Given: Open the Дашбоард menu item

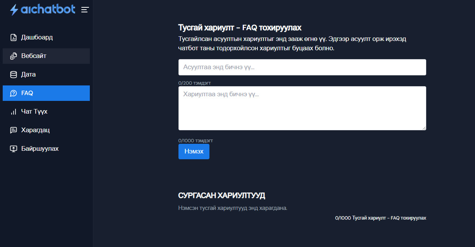Looking at the screenshot, I should click(37, 37).
